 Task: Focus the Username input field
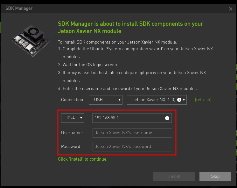click(x=132, y=133)
